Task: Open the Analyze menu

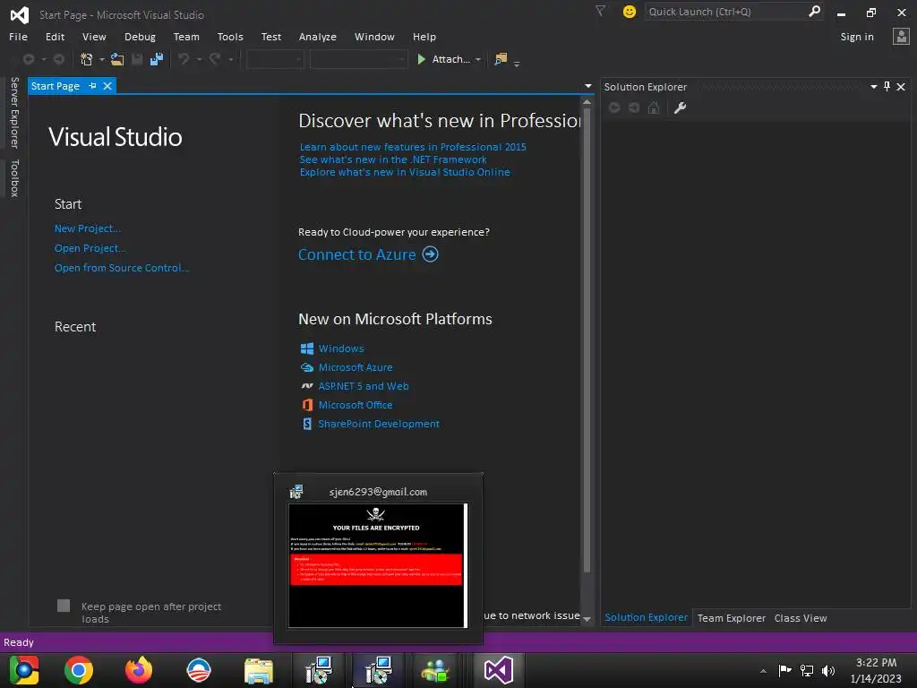Action: click(318, 37)
